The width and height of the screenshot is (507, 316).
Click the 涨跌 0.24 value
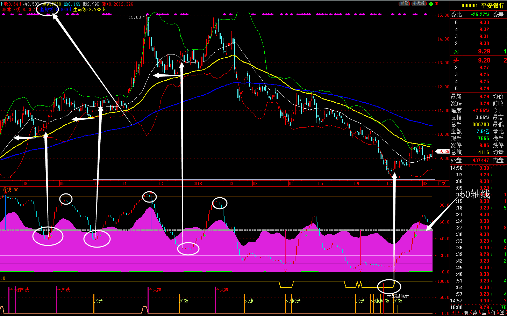[484, 103]
